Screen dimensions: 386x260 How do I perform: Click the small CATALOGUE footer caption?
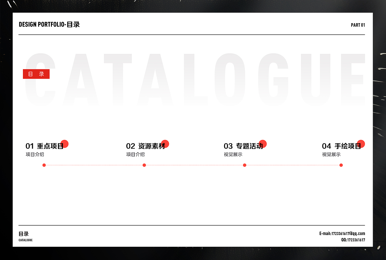pyautogui.click(x=26, y=240)
